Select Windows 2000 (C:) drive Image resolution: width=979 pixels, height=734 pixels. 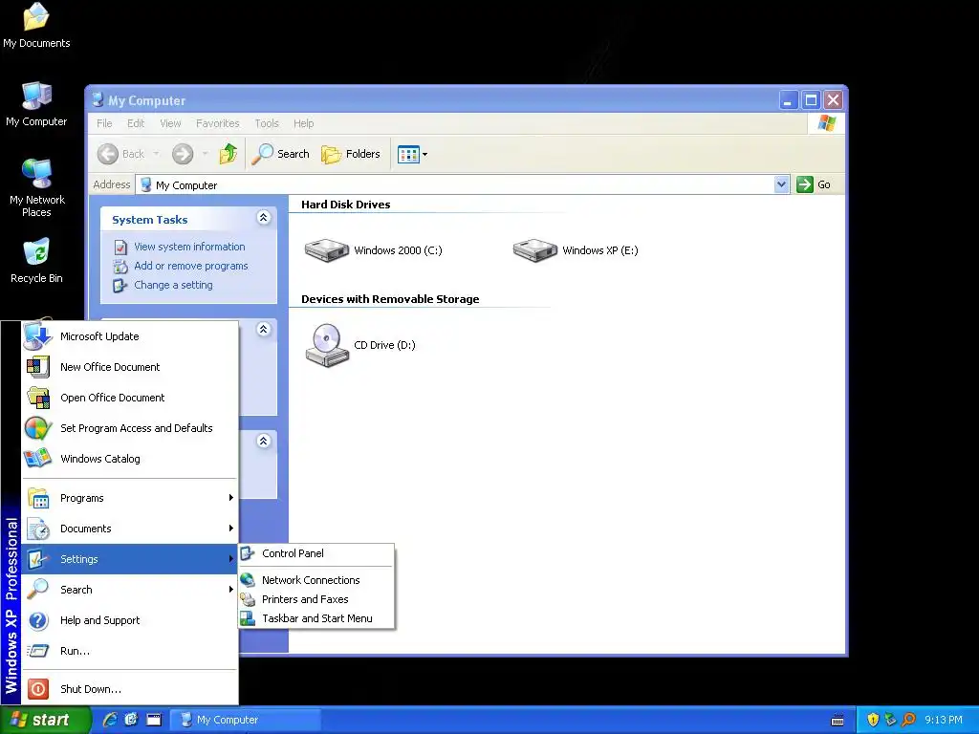click(374, 250)
